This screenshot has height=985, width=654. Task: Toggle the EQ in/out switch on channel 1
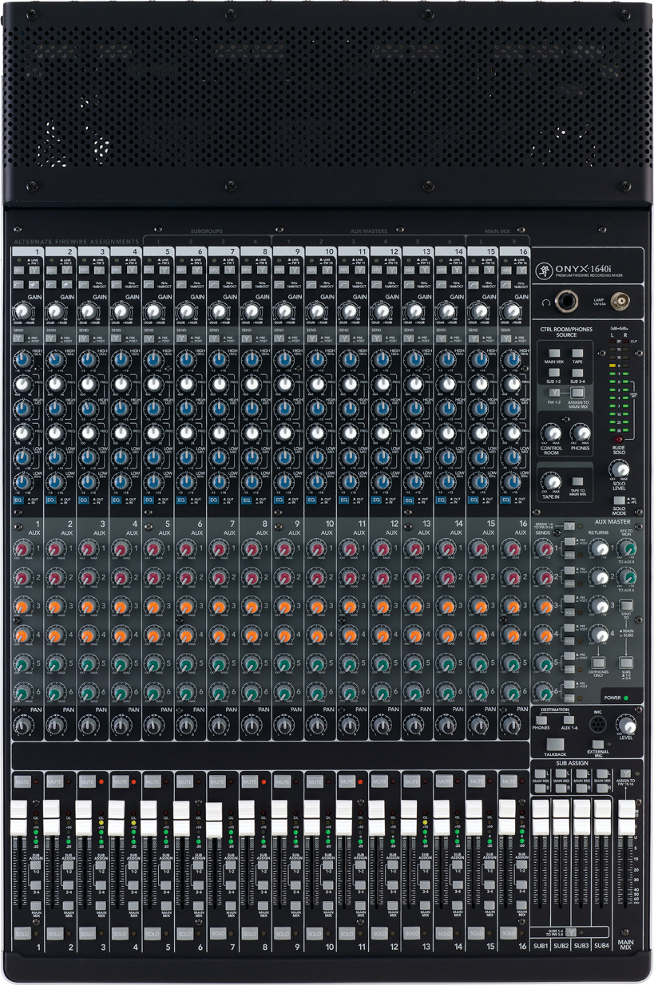[18, 500]
